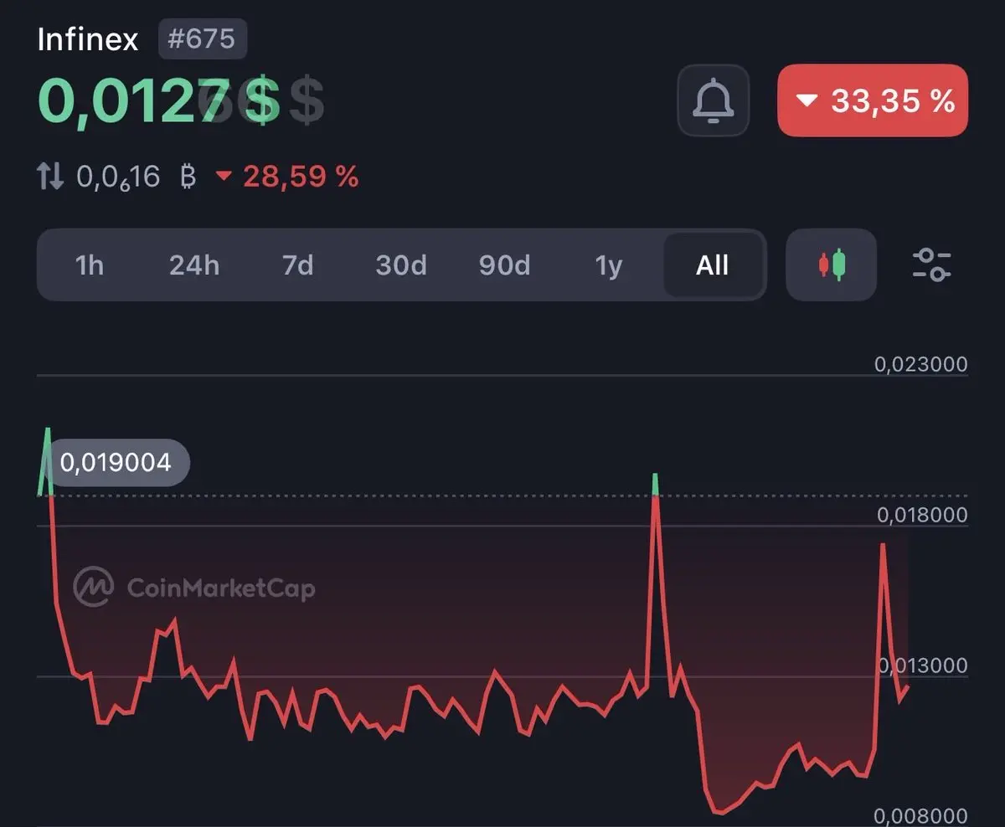This screenshot has width=1005, height=827.
Task: Choose the 1y time range
Action: point(609,265)
